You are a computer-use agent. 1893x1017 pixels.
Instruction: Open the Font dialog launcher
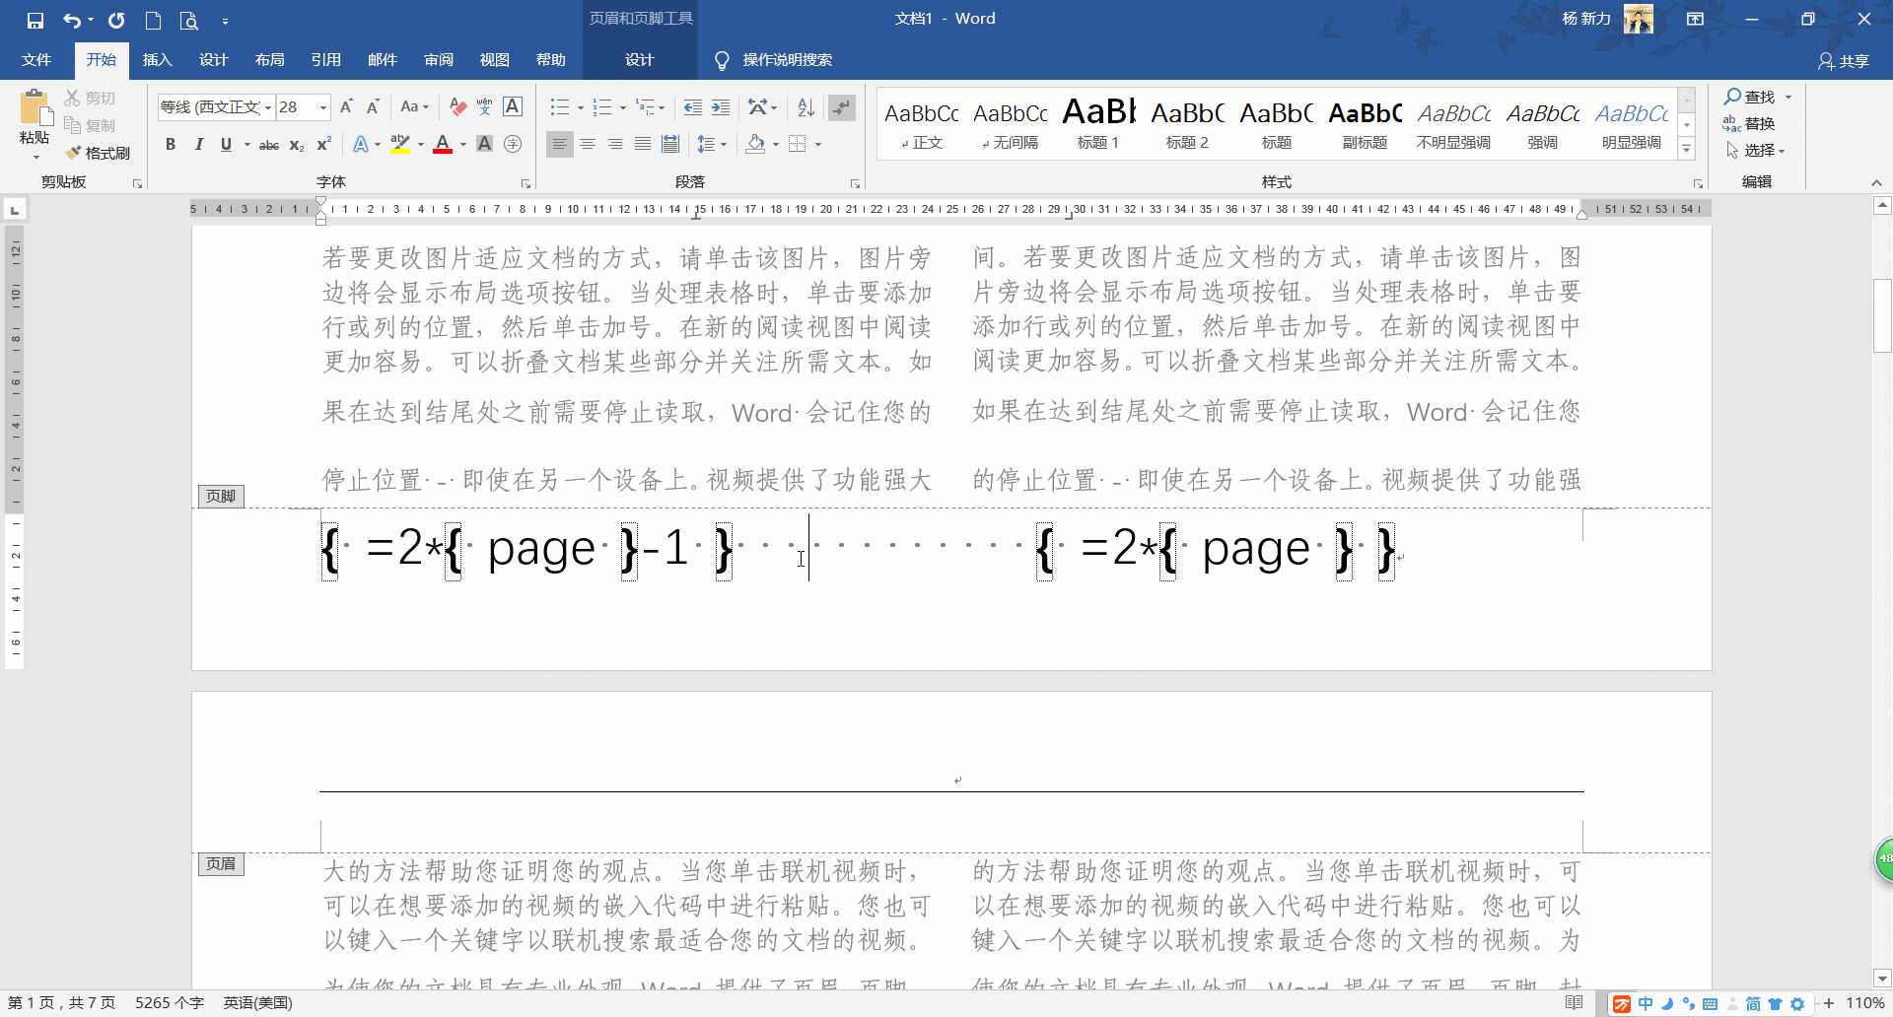click(x=526, y=183)
